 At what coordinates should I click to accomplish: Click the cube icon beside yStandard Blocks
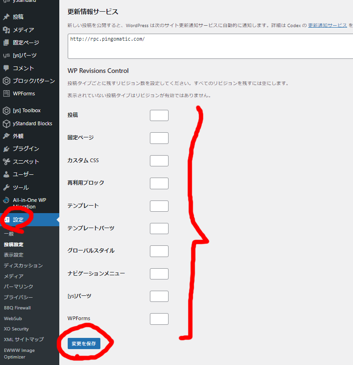6,123
